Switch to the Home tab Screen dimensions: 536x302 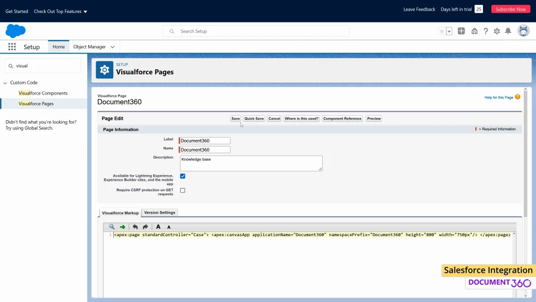coord(59,47)
